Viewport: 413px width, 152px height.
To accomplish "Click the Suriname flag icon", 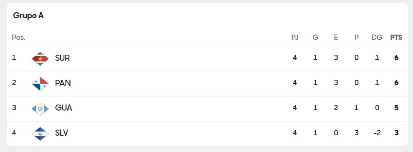I will pyautogui.click(x=40, y=59).
